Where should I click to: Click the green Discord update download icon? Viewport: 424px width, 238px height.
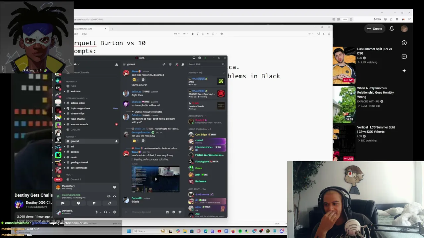click(x=205, y=58)
